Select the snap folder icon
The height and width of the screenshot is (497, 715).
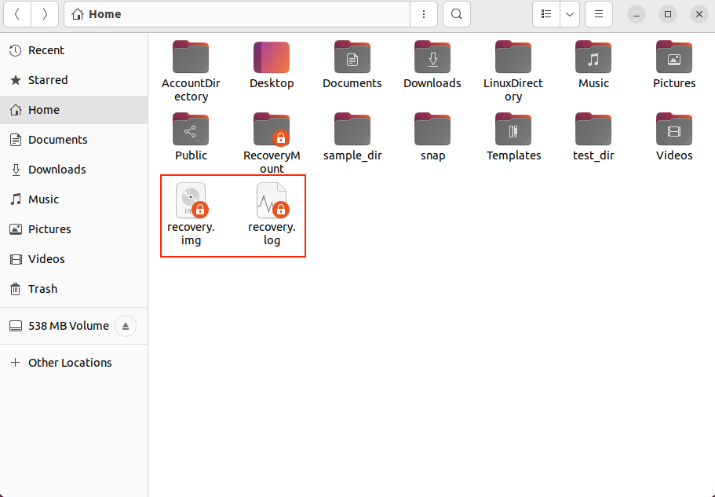click(x=432, y=129)
